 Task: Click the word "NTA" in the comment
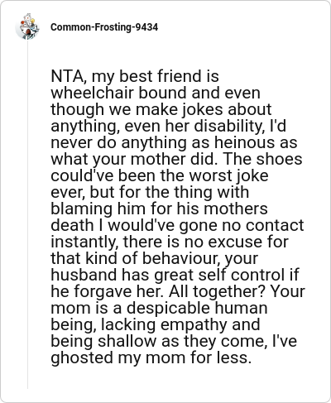(x=68, y=76)
